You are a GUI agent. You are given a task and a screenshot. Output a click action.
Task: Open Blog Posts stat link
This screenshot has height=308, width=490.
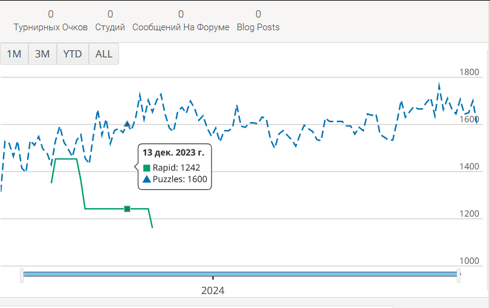coord(258,21)
